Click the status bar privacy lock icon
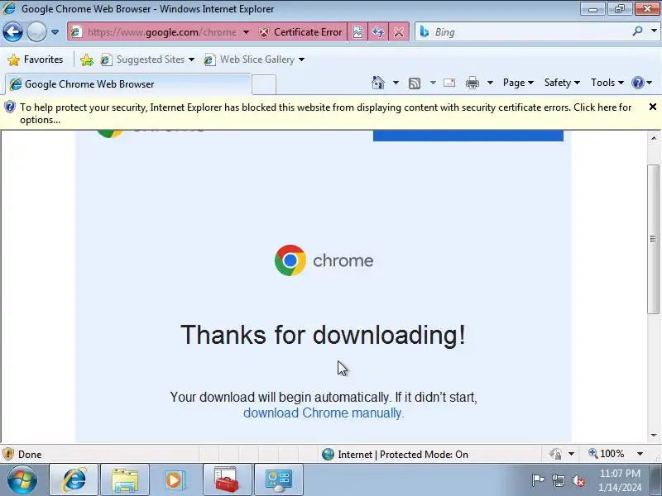Viewport: 662px width, 496px height. click(x=555, y=454)
